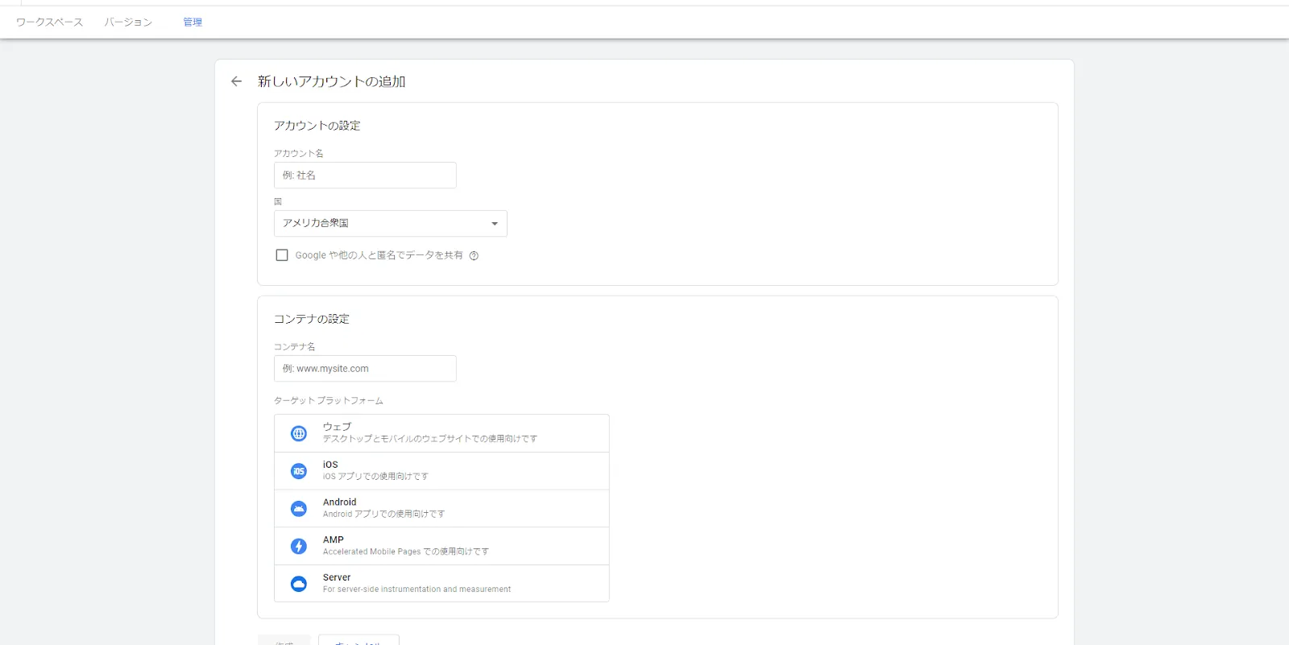The image size is (1289, 645).
Task: Go back using the left arrow icon
Action: coord(236,81)
